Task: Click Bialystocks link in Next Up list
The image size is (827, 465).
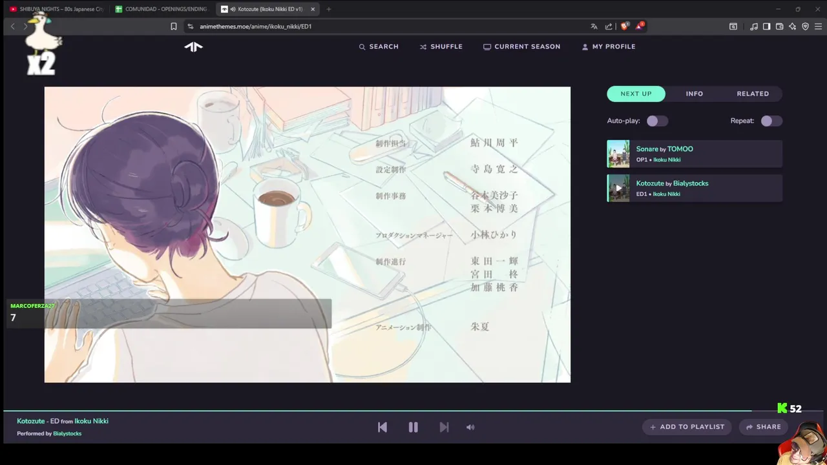Action: pyautogui.click(x=691, y=183)
